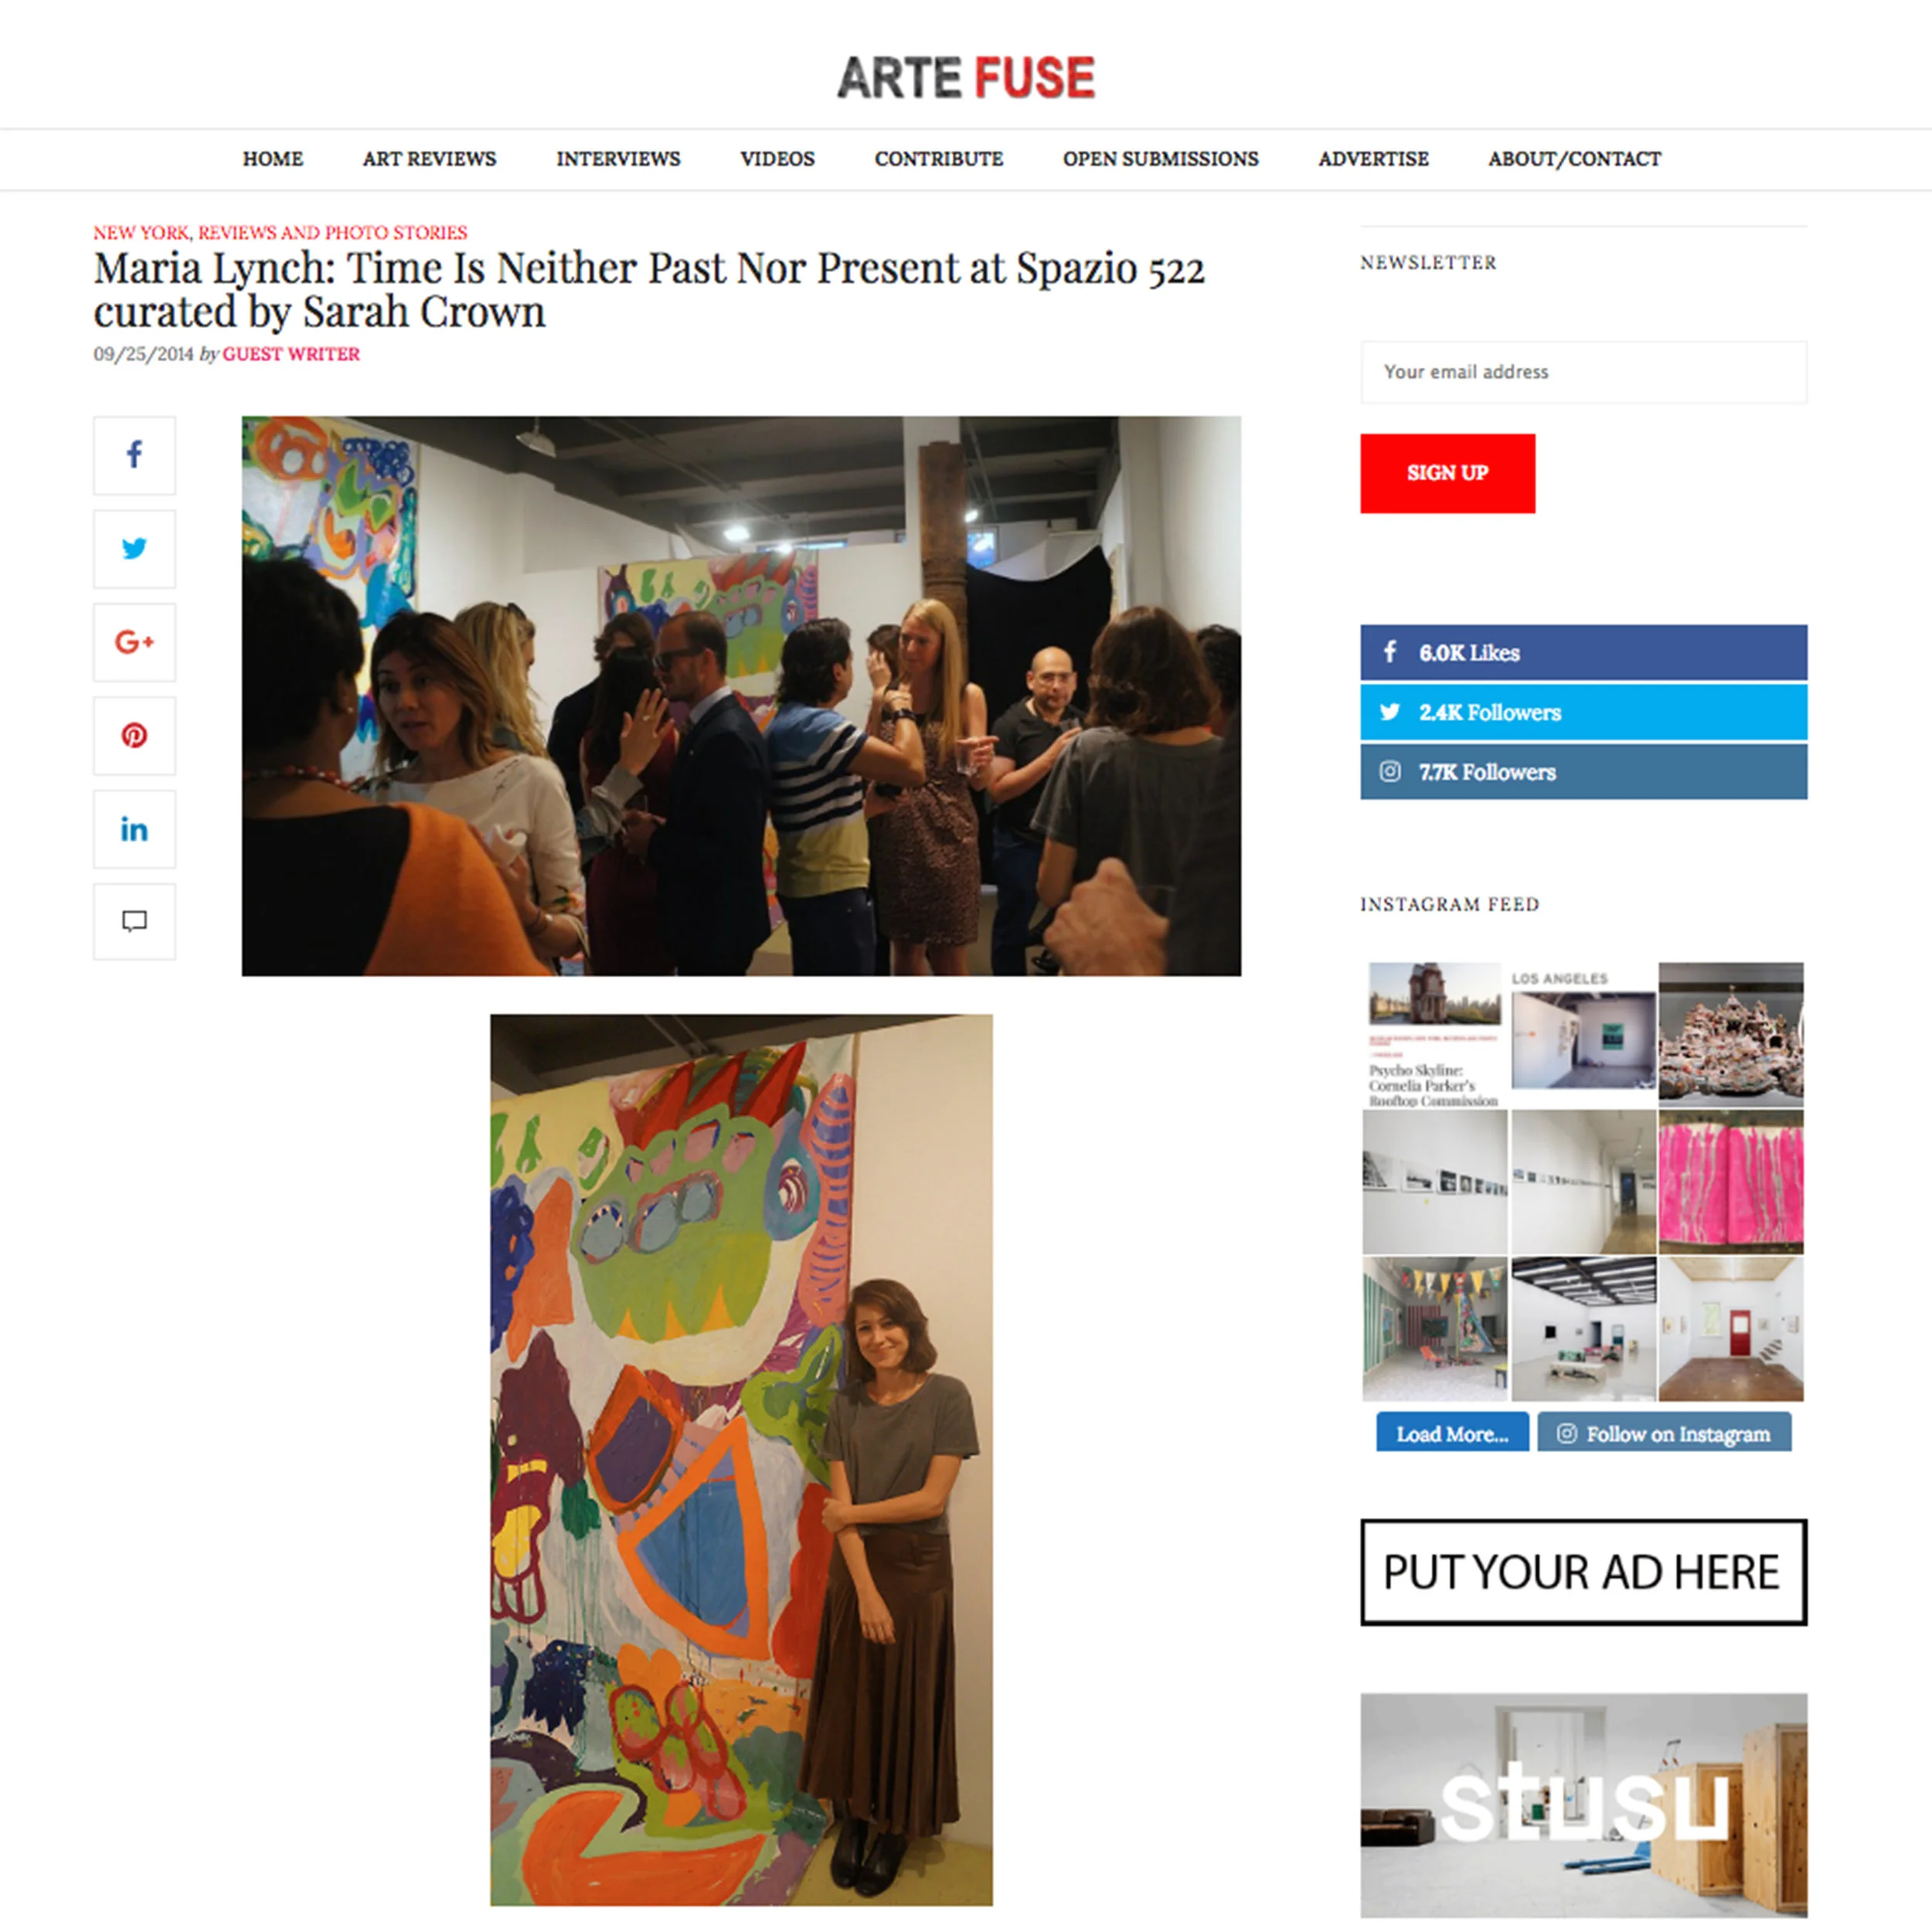
Task: Open the 6.0K Likes Facebook bar
Action: 1583,652
